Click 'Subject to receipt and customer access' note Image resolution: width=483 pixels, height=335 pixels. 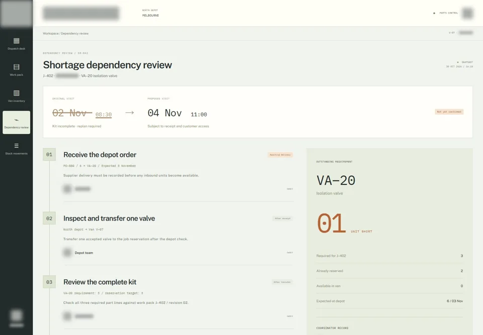178,126
